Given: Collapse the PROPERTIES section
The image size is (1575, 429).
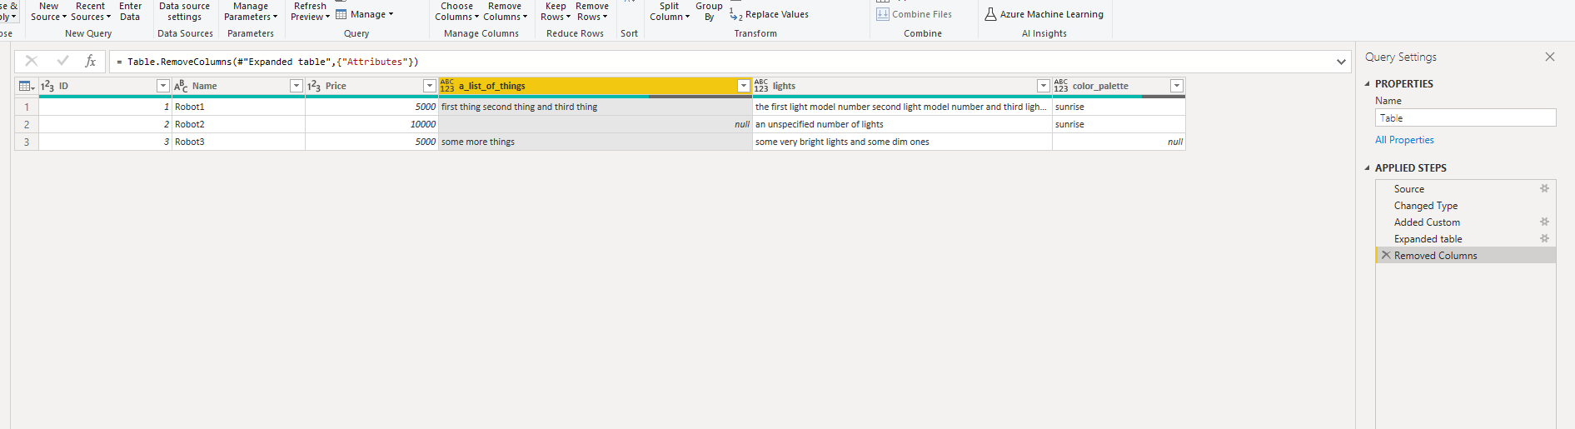Looking at the screenshot, I should (1367, 84).
